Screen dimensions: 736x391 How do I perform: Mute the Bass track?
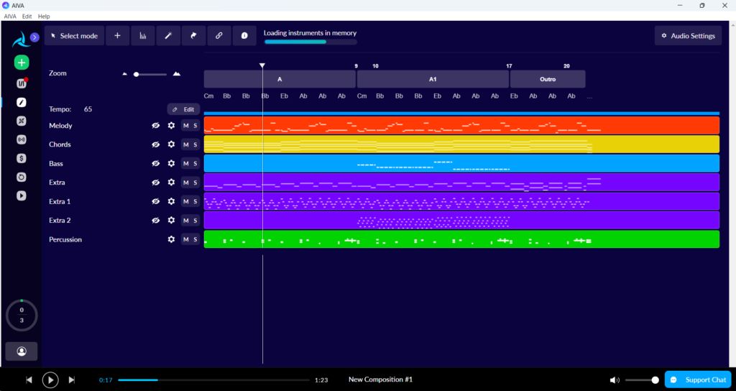tap(186, 163)
